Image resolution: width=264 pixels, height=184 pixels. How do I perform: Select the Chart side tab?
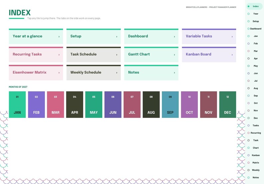click(254, 148)
